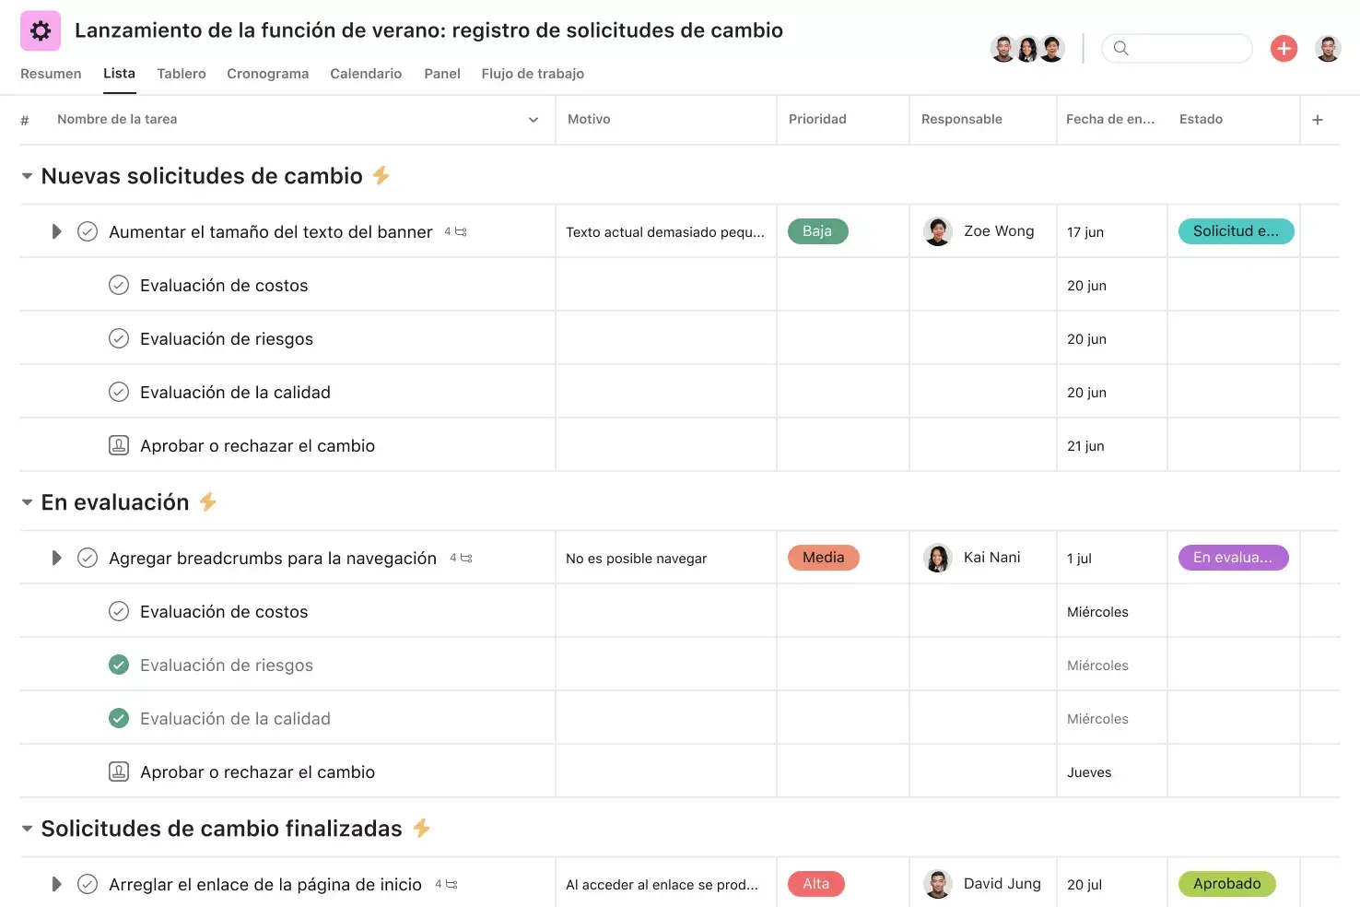Screen dimensions: 1360x907
Task: Click the plus icon to add a column
Action: point(1318,120)
